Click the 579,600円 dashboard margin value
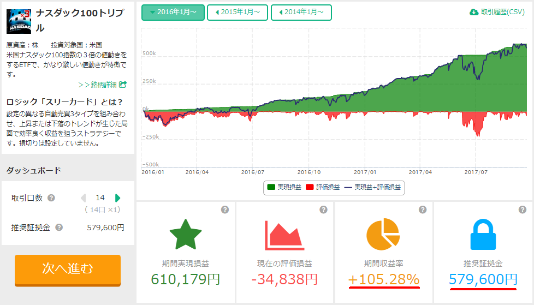Screen dimensions: 534x305 (x=105, y=228)
